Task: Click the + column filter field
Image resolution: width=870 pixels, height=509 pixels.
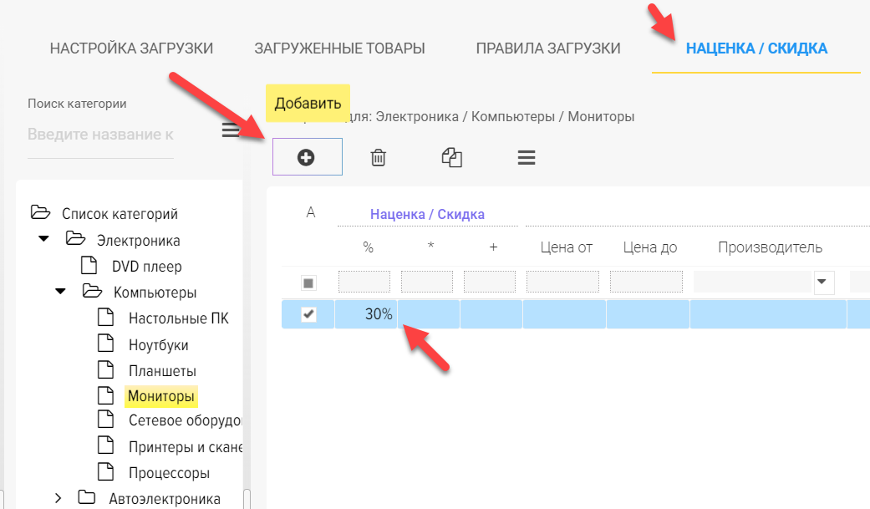Action: click(490, 282)
